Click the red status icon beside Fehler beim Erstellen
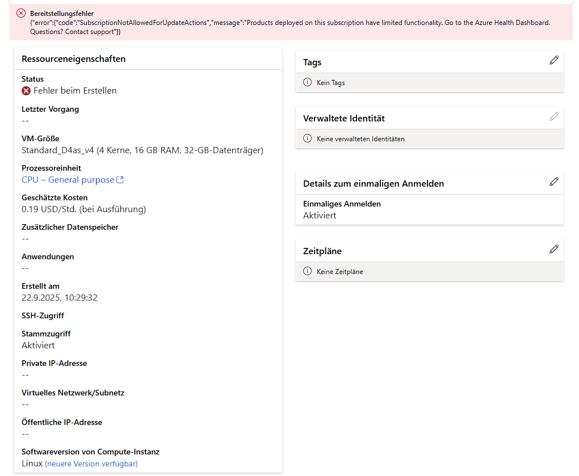This screenshot has height=476, width=579. point(26,91)
